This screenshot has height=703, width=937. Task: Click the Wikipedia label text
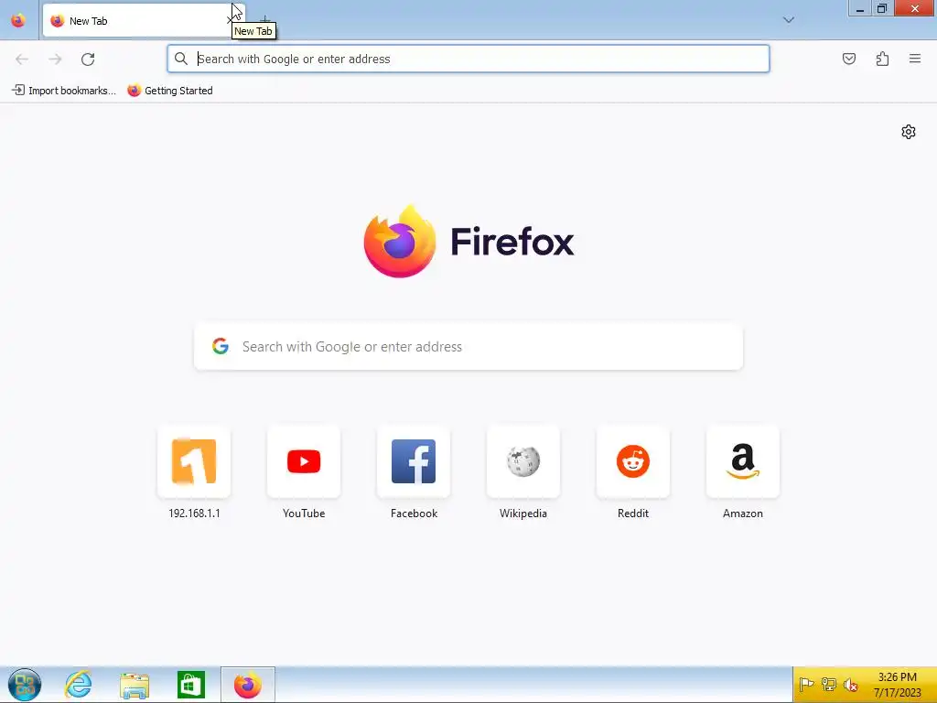pyautogui.click(x=523, y=514)
